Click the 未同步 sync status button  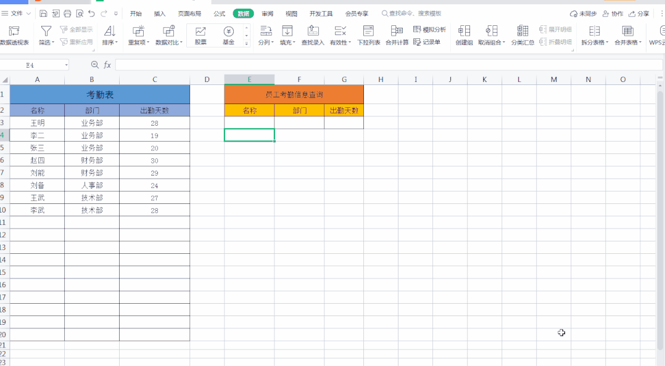[583, 14]
